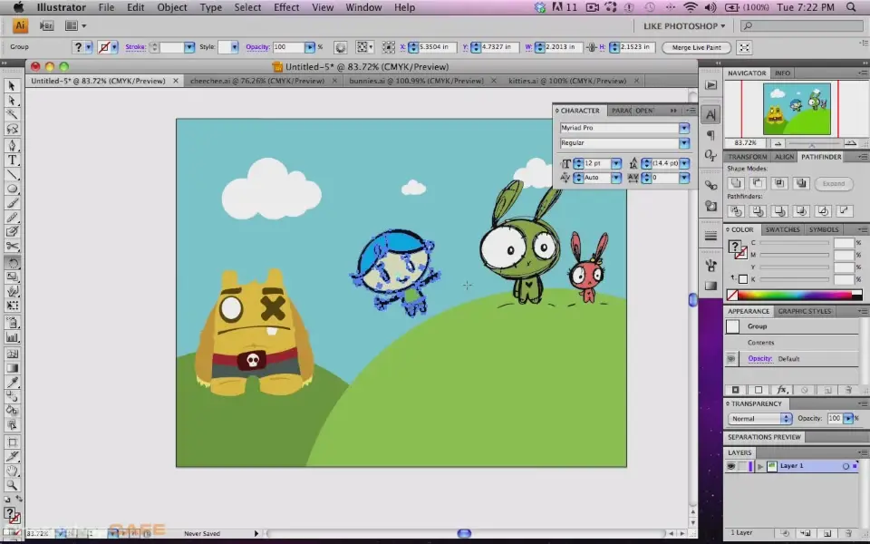Close the kitties.ai document tab
Screen dimensions: 870x544
tap(636, 81)
